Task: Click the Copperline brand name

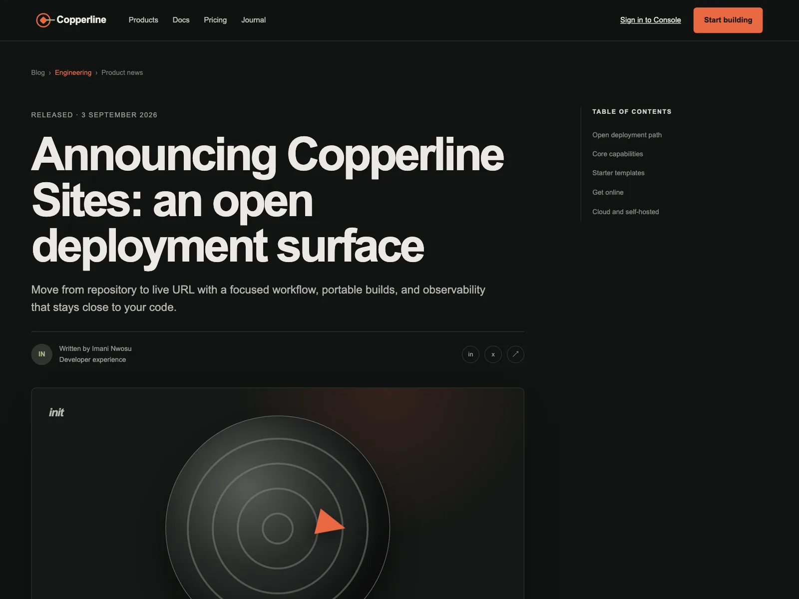Action: (x=81, y=20)
